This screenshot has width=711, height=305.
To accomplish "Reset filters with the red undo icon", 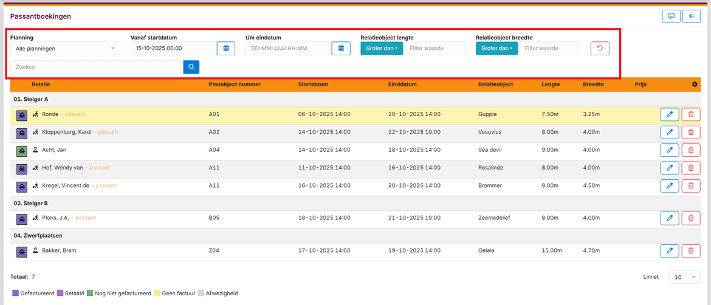I will pyautogui.click(x=599, y=48).
